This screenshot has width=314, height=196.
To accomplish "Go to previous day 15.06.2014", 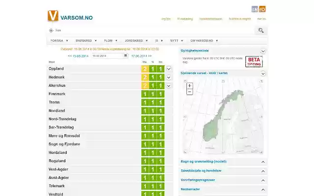I will (x=78, y=56).
